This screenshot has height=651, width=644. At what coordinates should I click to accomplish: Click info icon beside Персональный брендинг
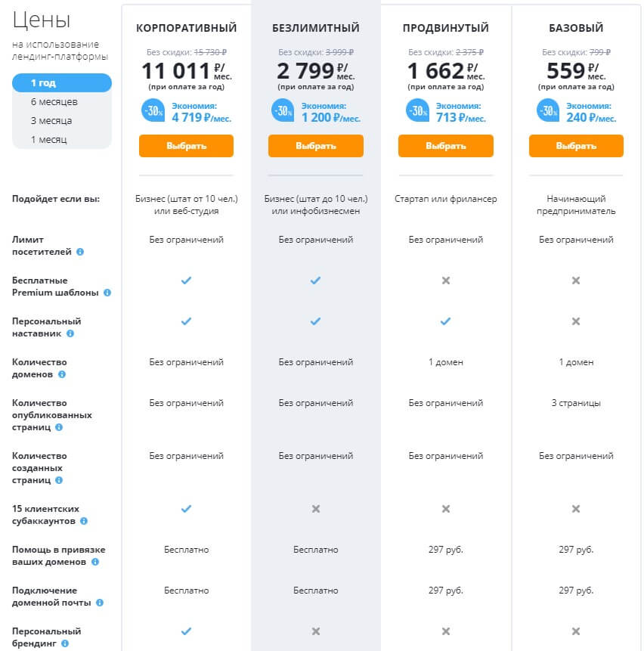coord(65,643)
